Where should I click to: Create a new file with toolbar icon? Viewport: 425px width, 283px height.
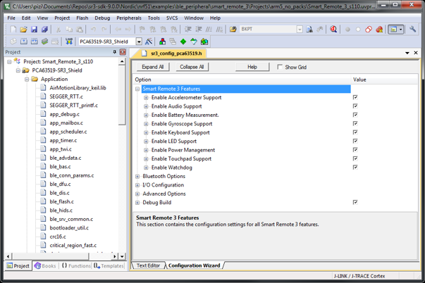(x=13, y=30)
